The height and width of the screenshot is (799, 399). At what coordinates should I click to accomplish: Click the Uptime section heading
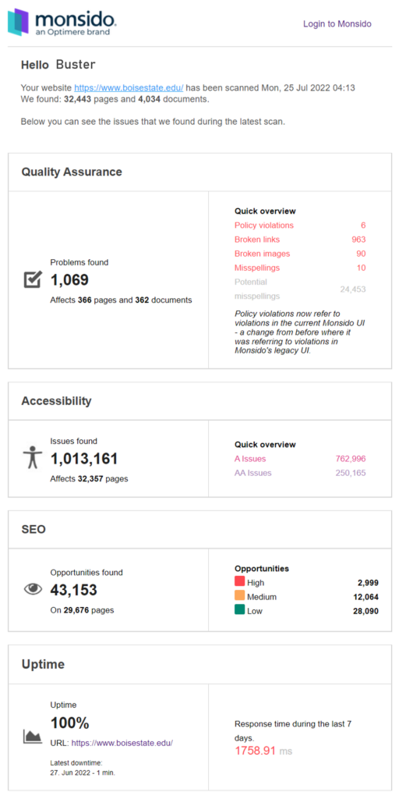pos(44,665)
